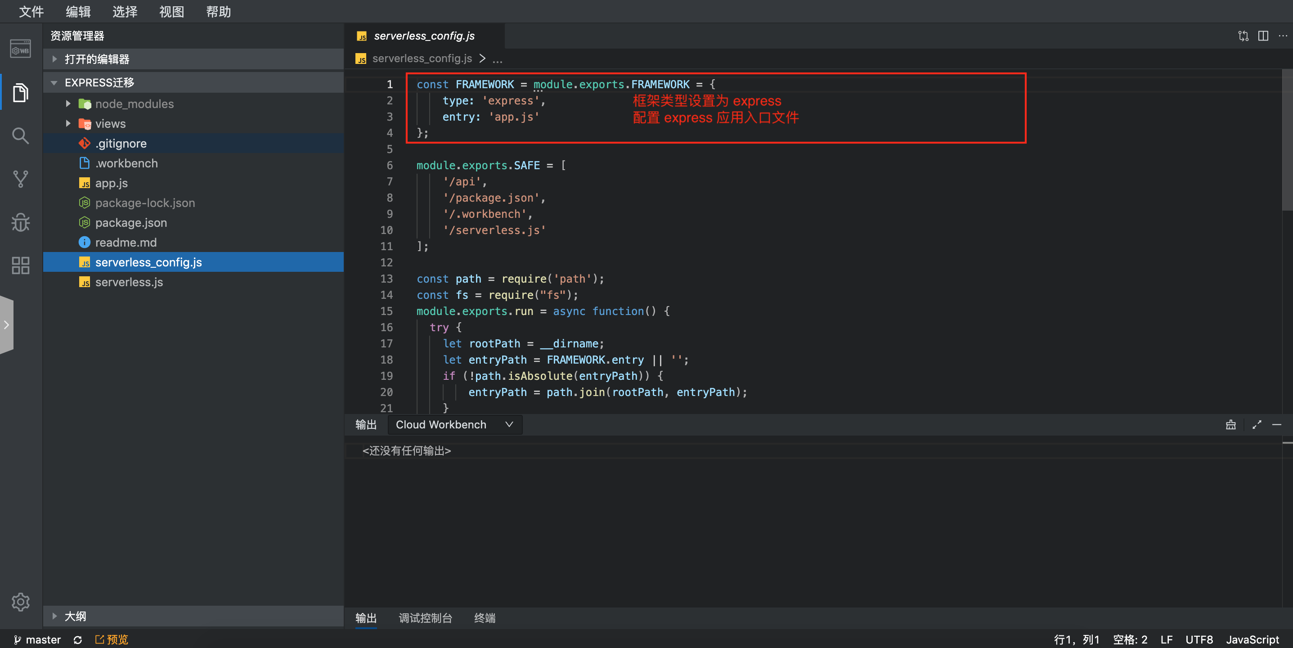
Task: Expand the node_modules folder arrow
Action: pyautogui.click(x=68, y=104)
